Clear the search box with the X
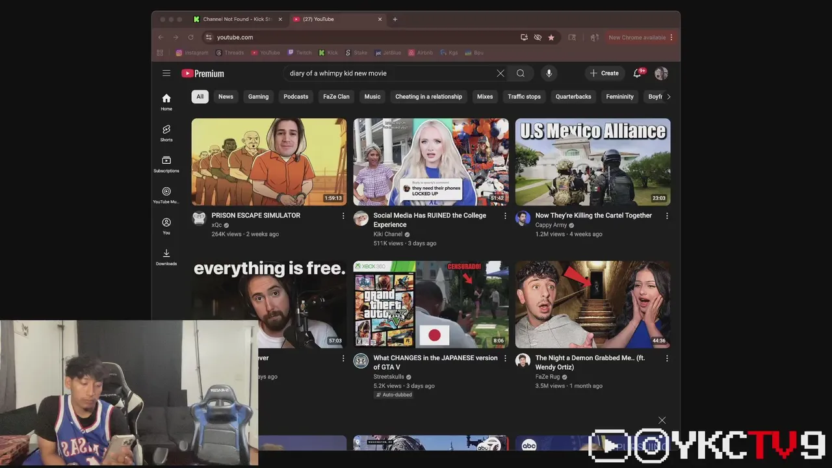Viewport: 832px width, 468px height. (500, 73)
